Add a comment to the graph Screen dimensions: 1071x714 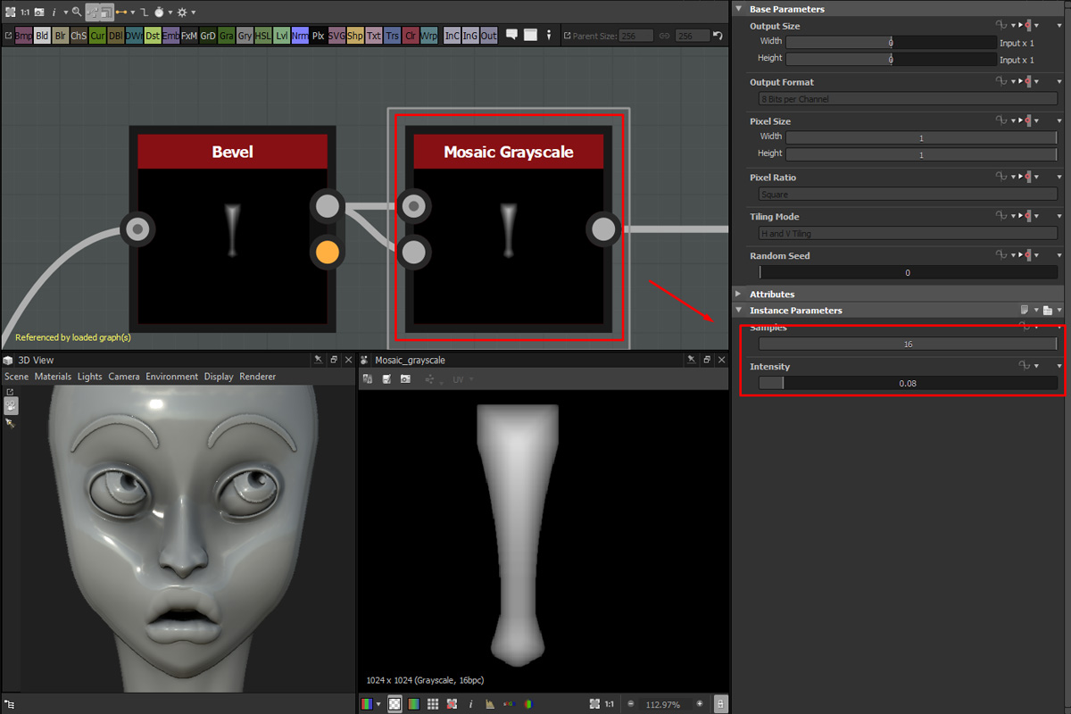click(x=512, y=36)
